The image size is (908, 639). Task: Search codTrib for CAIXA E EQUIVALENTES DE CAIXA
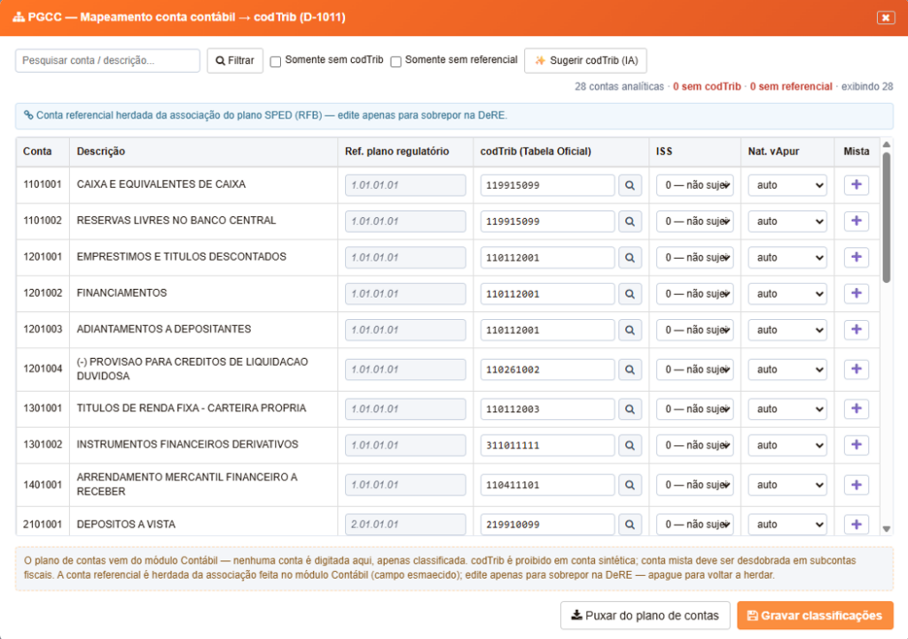tap(630, 185)
